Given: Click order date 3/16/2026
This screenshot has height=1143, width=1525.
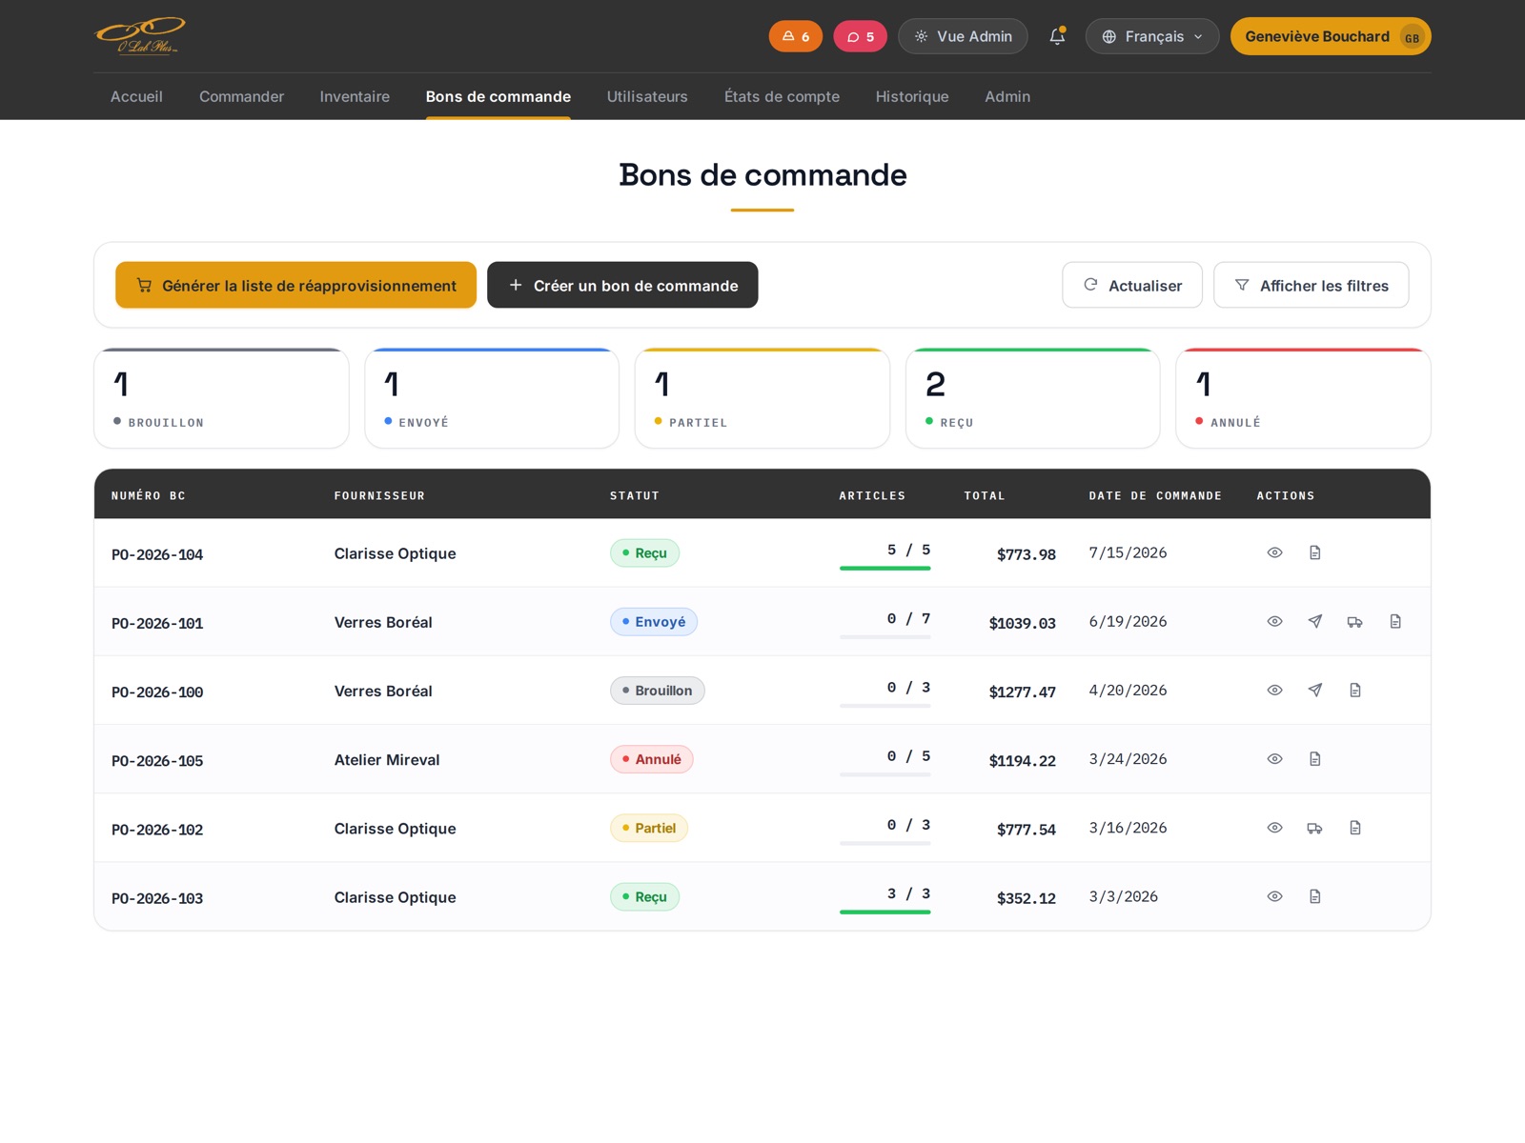Looking at the screenshot, I should tap(1128, 828).
